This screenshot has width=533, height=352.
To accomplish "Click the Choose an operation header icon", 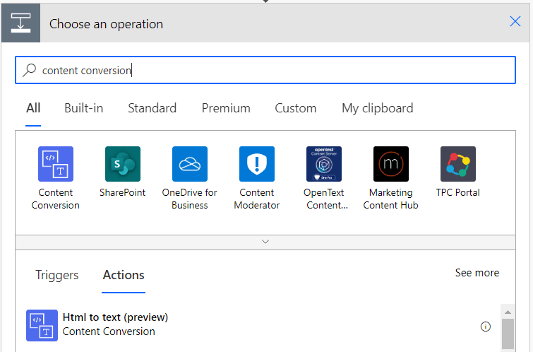I will click(x=20, y=23).
